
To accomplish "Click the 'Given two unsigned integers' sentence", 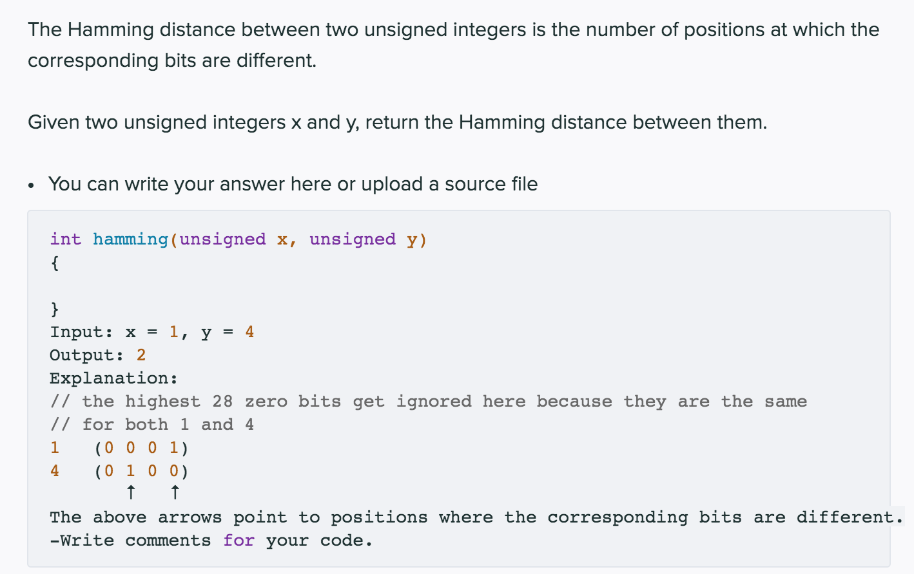I will pos(398,122).
